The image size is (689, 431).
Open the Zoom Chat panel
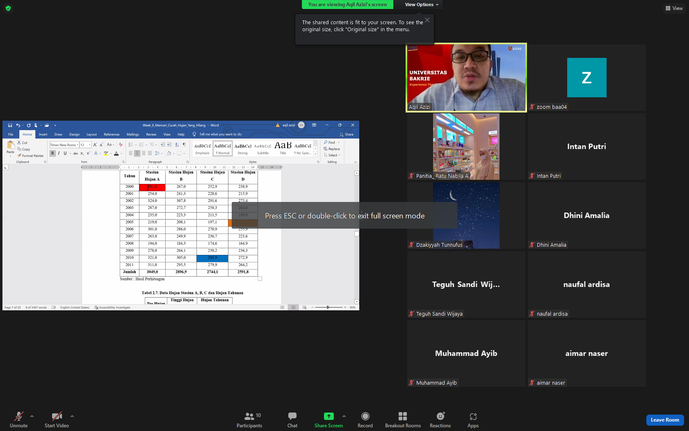pyautogui.click(x=292, y=420)
